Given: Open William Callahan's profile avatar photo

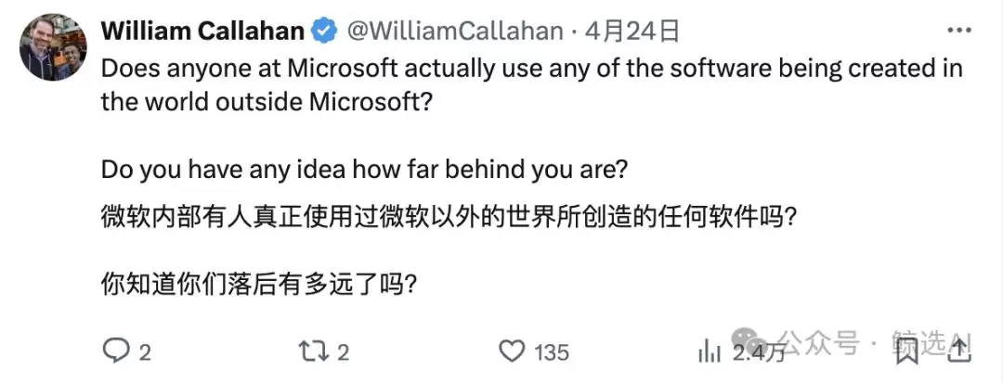Looking at the screenshot, I should (53, 48).
